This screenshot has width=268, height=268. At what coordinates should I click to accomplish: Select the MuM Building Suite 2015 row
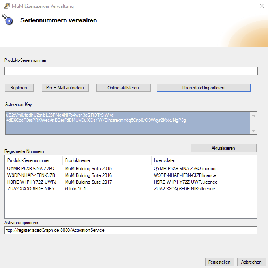88,169
